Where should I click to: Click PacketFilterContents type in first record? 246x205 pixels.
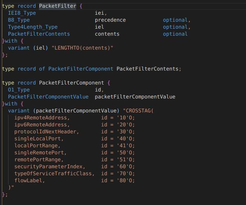(39, 34)
